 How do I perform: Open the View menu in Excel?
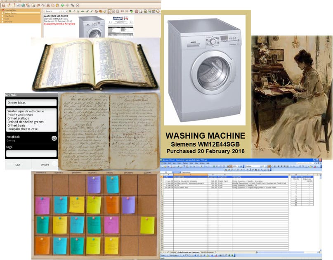pyautogui.click(x=174, y=163)
